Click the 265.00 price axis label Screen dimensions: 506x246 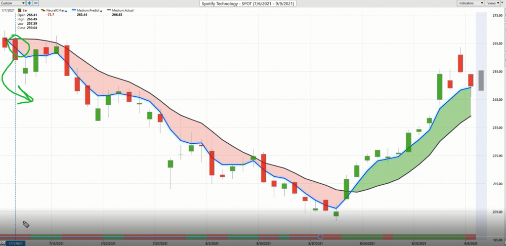click(x=497, y=43)
